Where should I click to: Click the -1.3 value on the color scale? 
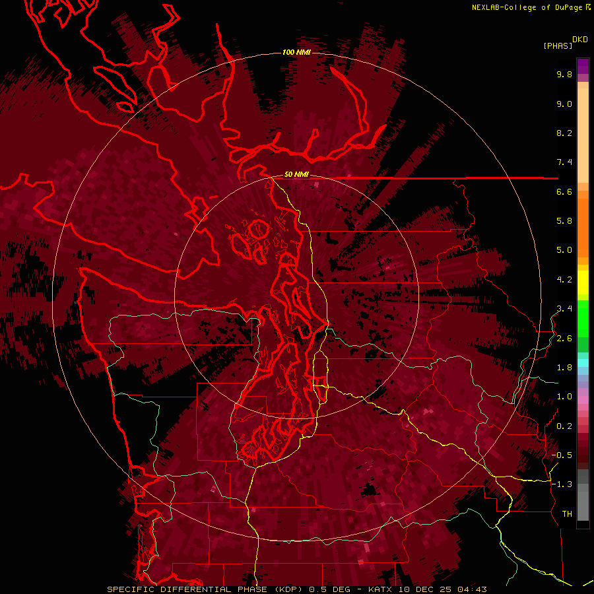click(562, 484)
